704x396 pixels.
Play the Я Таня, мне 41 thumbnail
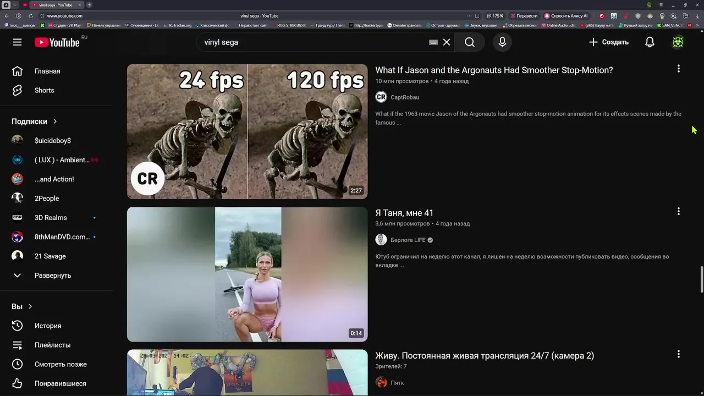(x=248, y=274)
